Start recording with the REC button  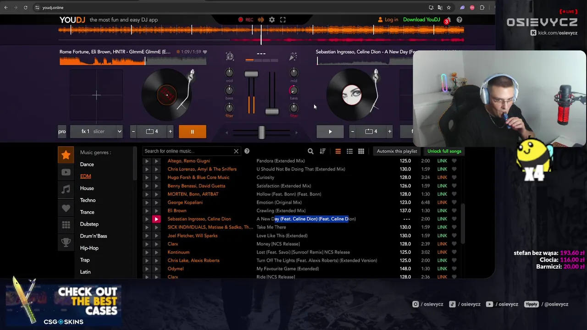click(246, 20)
